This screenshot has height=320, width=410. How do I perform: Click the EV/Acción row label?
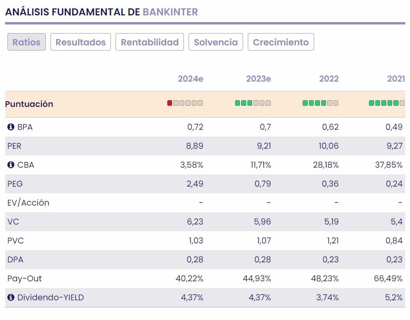pos(28,203)
